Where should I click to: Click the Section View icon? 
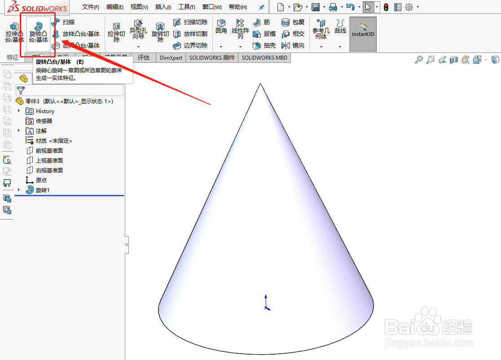click(454, 60)
